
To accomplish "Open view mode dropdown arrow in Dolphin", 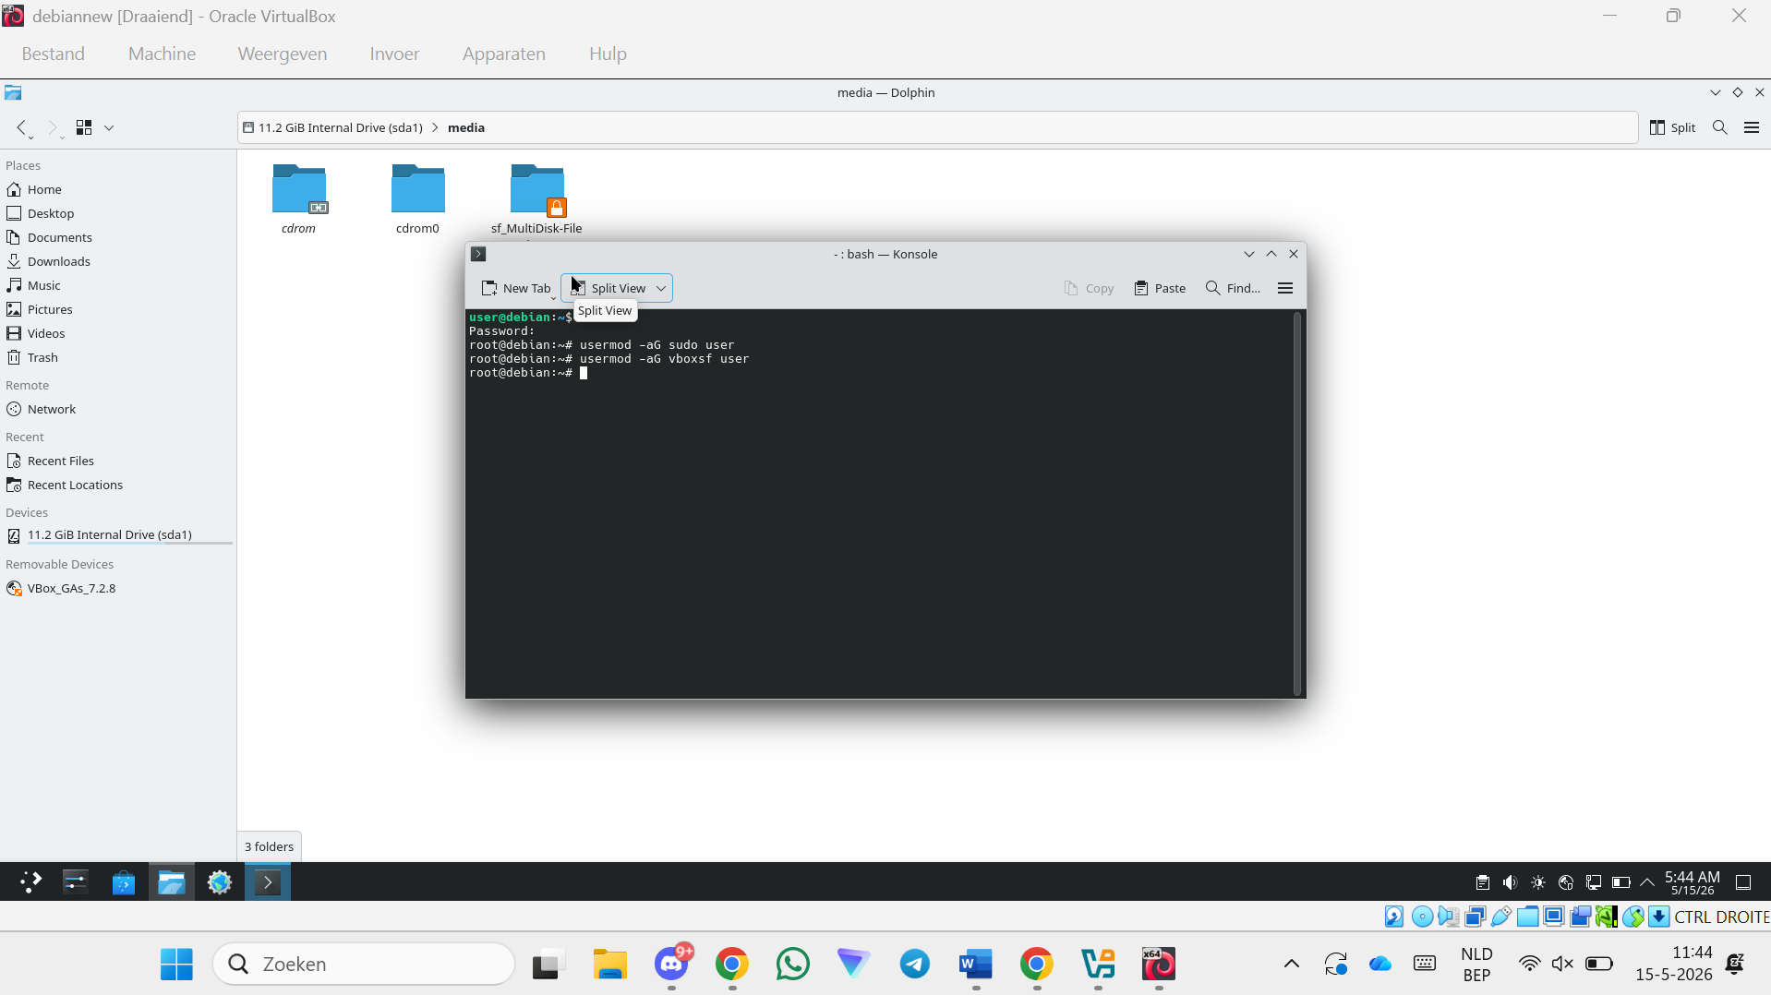I will pos(109,127).
